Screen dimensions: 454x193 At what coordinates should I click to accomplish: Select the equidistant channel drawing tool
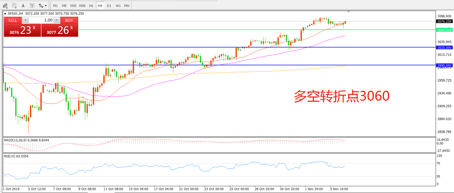coord(5,6)
